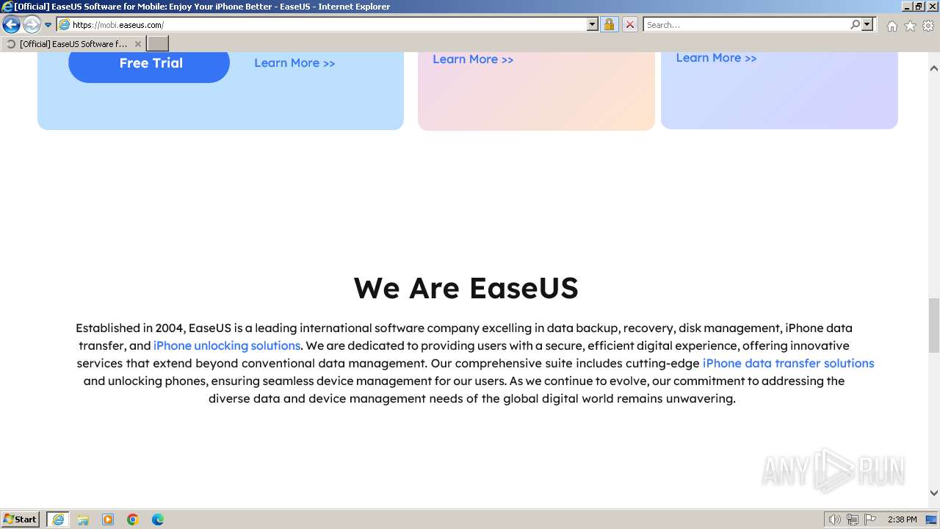Viewport: 940px width, 529px height.
Task: Open the Action Center flag icon
Action: click(870, 519)
